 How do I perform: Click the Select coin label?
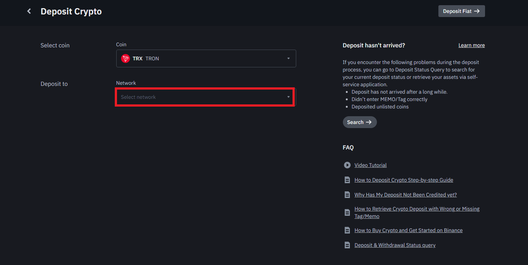55,45
